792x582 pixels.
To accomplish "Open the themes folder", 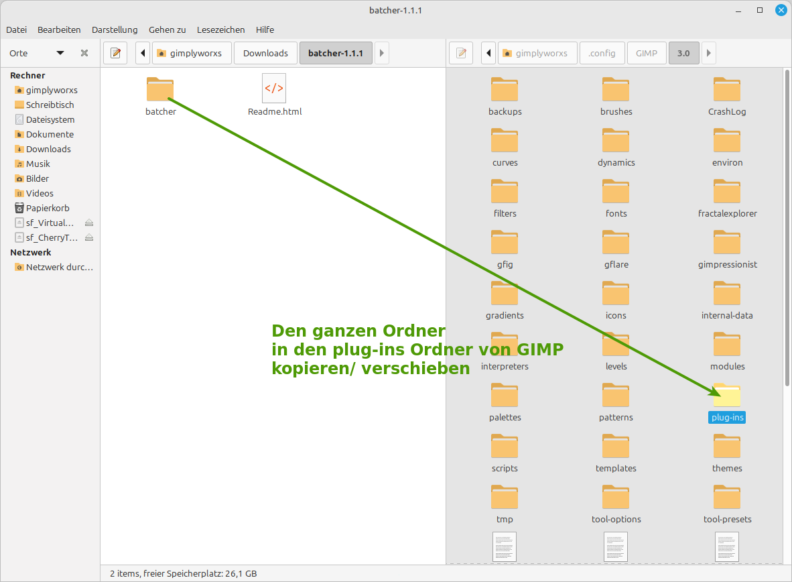I will [727, 447].
